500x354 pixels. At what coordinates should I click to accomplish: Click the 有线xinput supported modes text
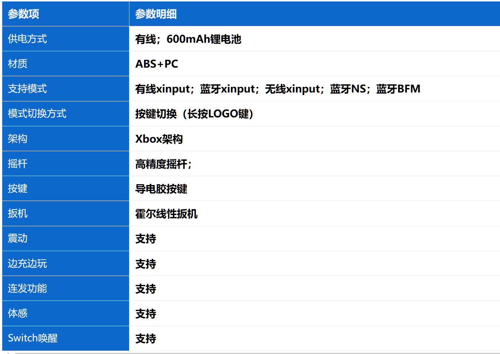pyautogui.click(x=162, y=89)
